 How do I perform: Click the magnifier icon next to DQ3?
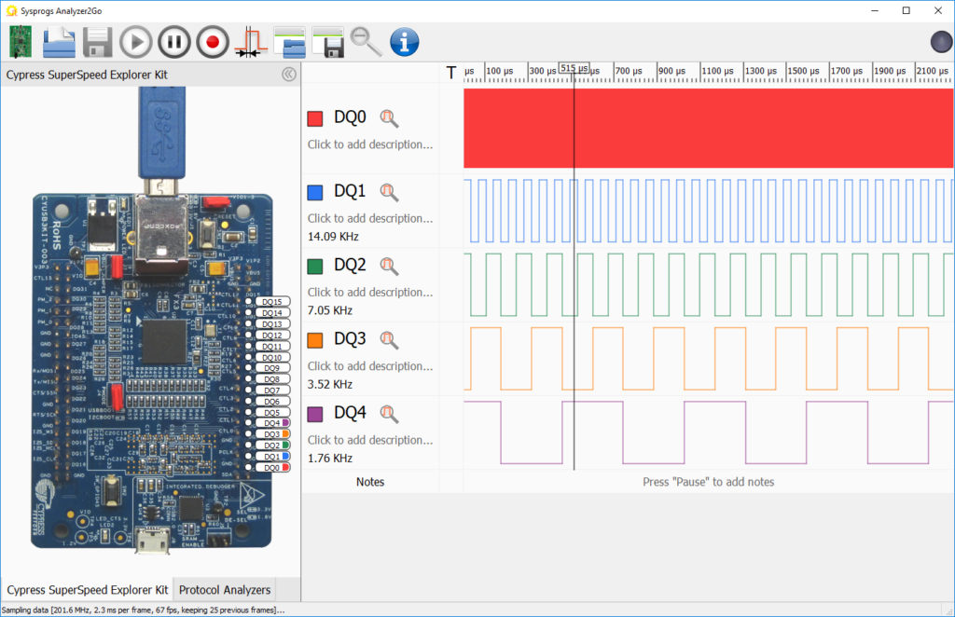pyautogui.click(x=389, y=339)
